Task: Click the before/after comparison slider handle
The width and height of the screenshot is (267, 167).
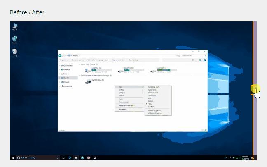Action: (253, 90)
